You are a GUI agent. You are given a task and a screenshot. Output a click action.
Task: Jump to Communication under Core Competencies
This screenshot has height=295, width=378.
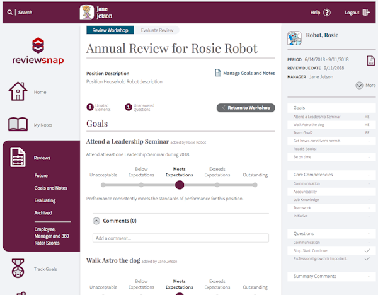(x=331, y=183)
